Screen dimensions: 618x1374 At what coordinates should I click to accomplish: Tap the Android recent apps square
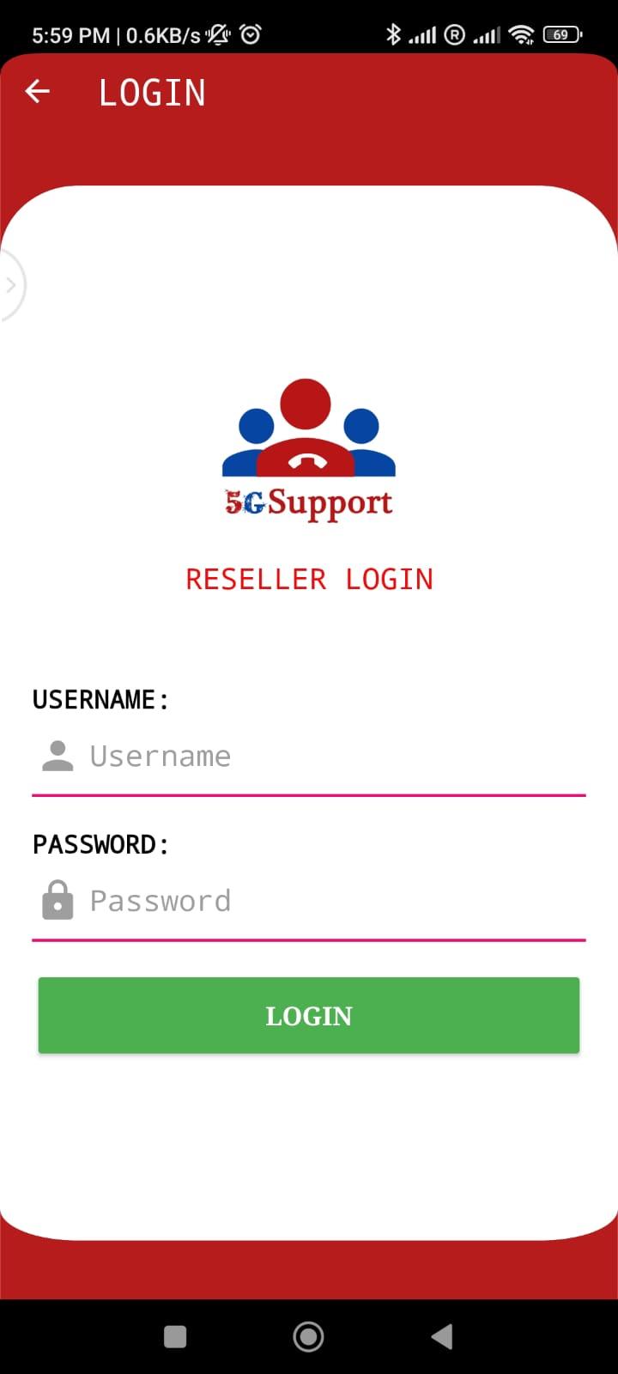tap(175, 1336)
